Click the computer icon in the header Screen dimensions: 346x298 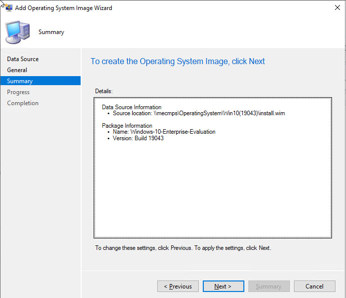pos(17,33)
